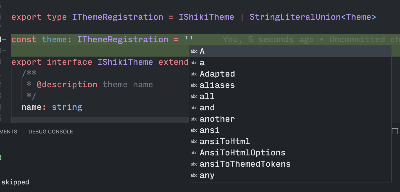This screenshot has height=192, width=400.
Task: Click the "skipped" text in the panel
Action: click(x=15, y=182)
